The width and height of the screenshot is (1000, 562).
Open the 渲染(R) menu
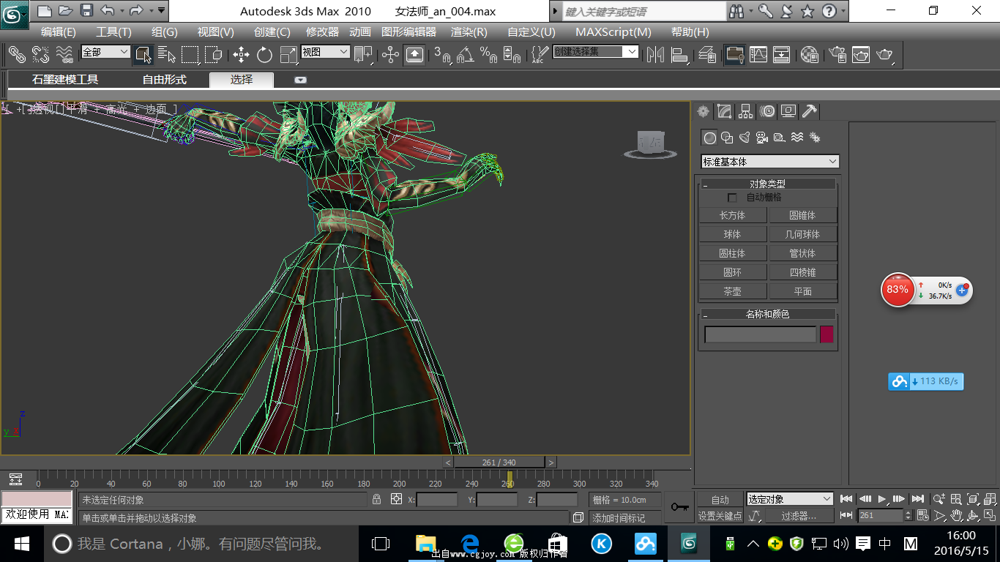[469, 32]
